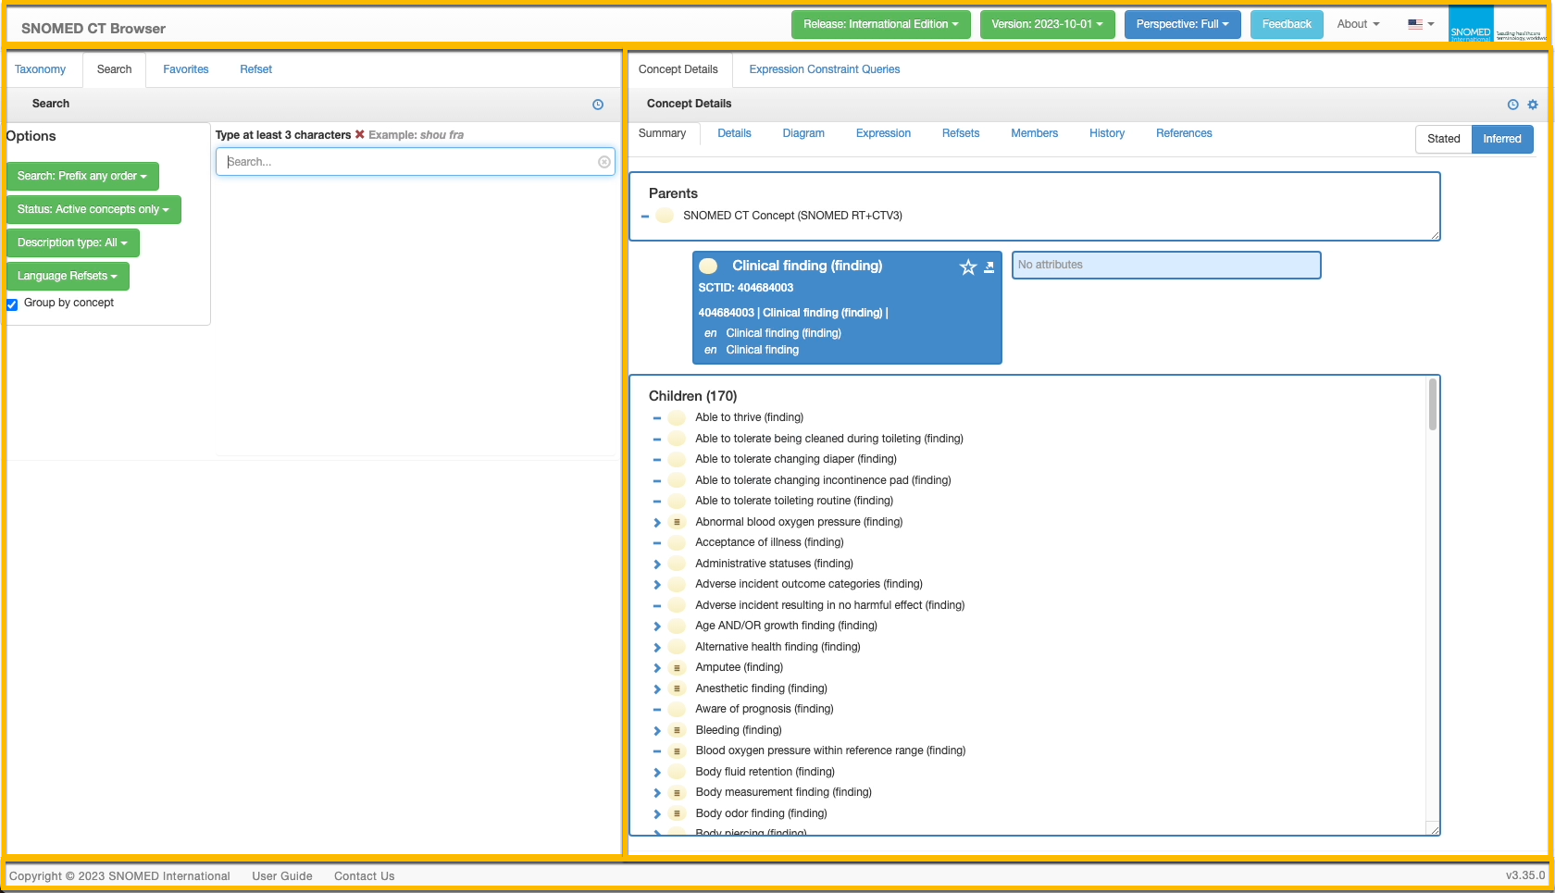
Task: Click the No attributes box
Action: [x=1166, y=265]
